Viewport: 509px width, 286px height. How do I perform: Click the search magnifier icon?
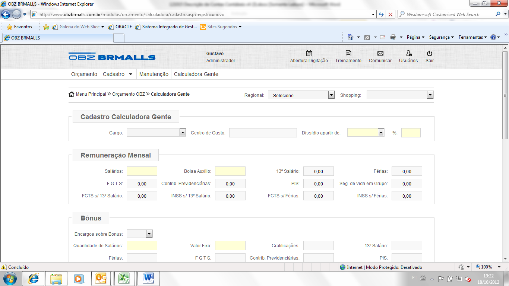498,14
